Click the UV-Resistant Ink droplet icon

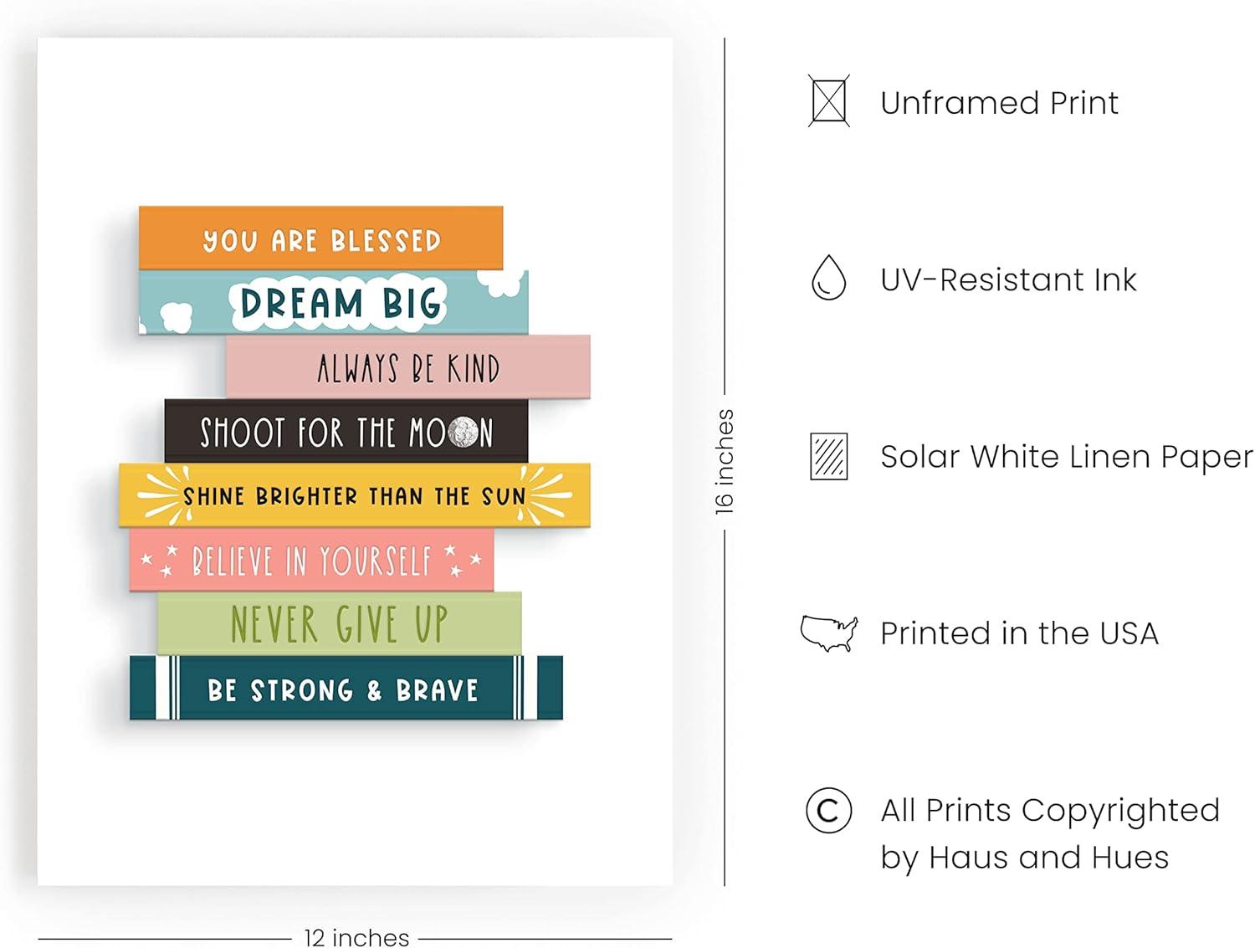click(x=828, y=278)
